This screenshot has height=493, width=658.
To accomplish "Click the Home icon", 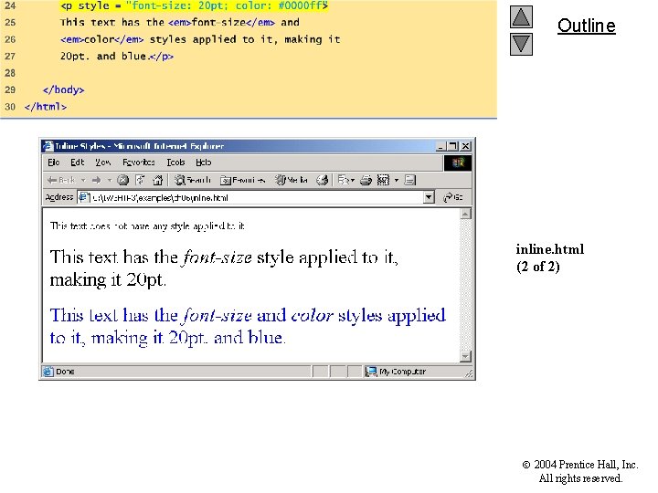I will click(158, 180).
